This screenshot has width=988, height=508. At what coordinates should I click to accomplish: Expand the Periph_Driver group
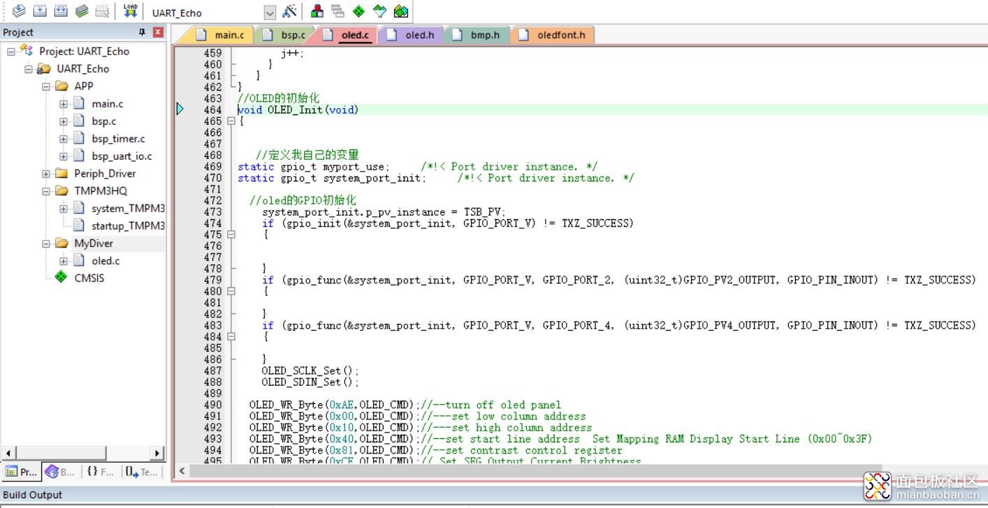[46, 173]
